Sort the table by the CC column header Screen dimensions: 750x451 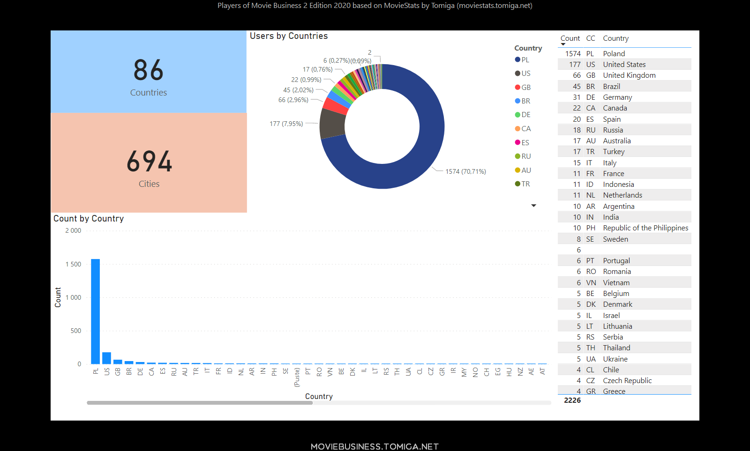[x=591, y=38]
